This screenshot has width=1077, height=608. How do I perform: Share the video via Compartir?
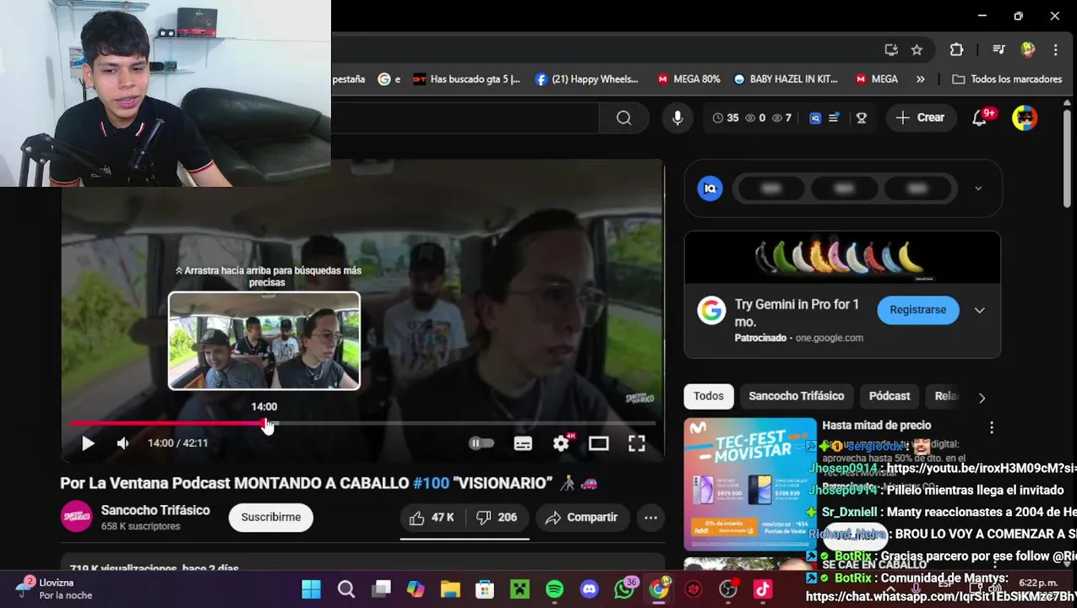tap(581, 518)
